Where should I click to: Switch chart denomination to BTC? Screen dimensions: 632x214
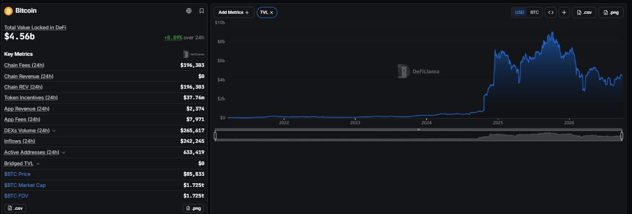coord(534,13)
